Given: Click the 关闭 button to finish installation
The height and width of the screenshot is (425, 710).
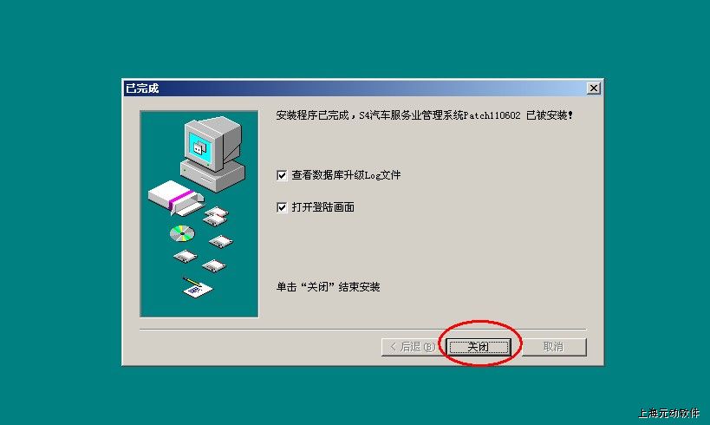Looking at the screenshot, I should 479,347.
